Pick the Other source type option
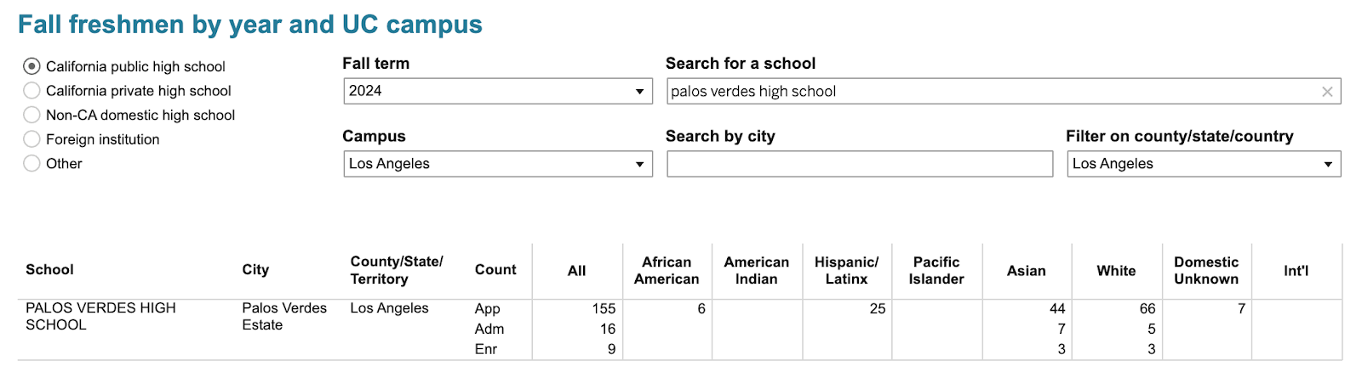 [x=31, y=163]
